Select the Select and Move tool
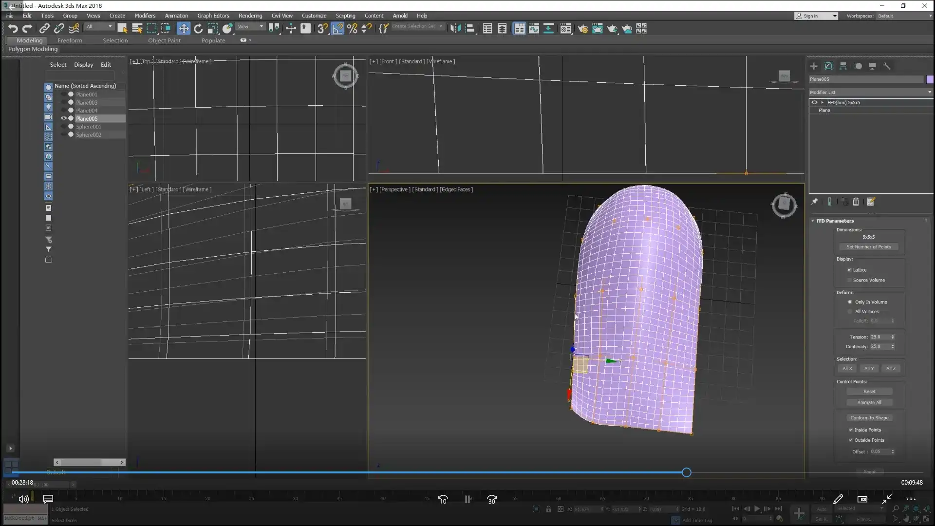This screenshot has height=526, width=935. coord(184,28)
